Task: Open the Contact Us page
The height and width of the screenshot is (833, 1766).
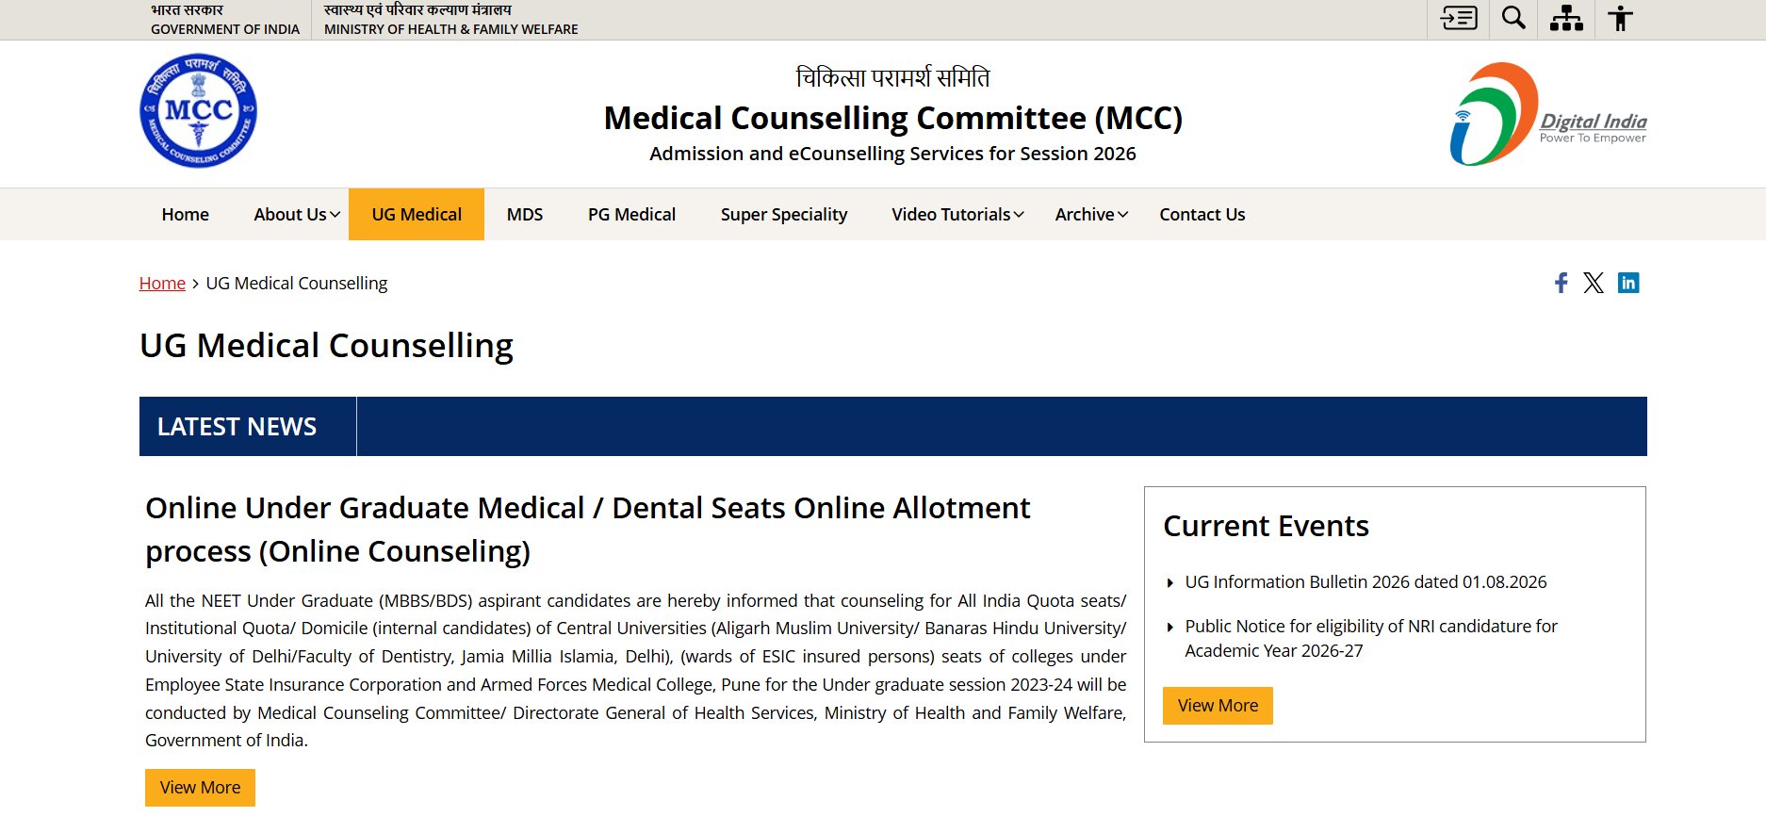Action: click(1202, 214)
